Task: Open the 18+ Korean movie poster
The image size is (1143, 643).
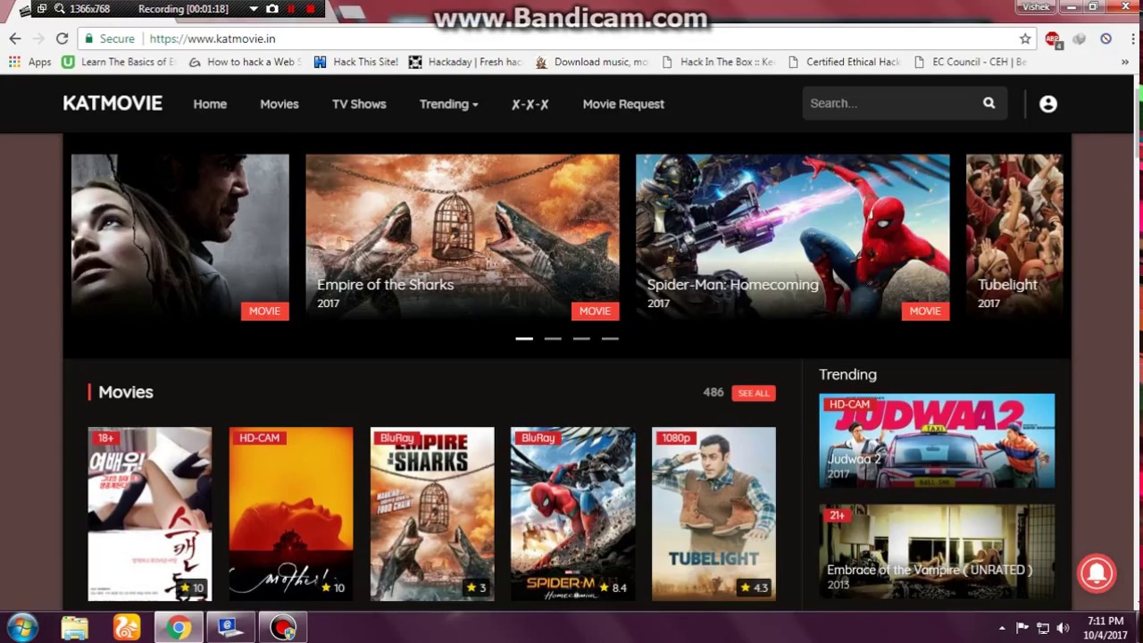Action: pyautogui.click(x=150, y=514)
